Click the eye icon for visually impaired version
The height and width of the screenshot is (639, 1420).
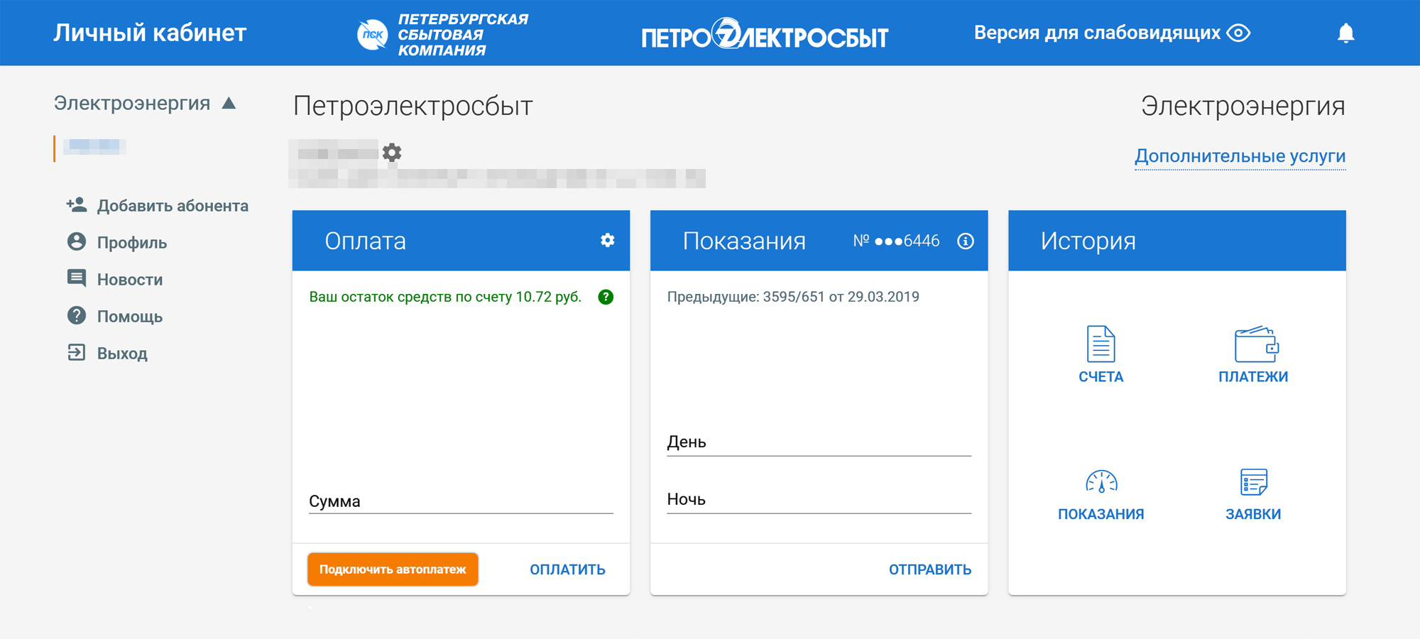pyautogui.click(x=1239, y=33)
